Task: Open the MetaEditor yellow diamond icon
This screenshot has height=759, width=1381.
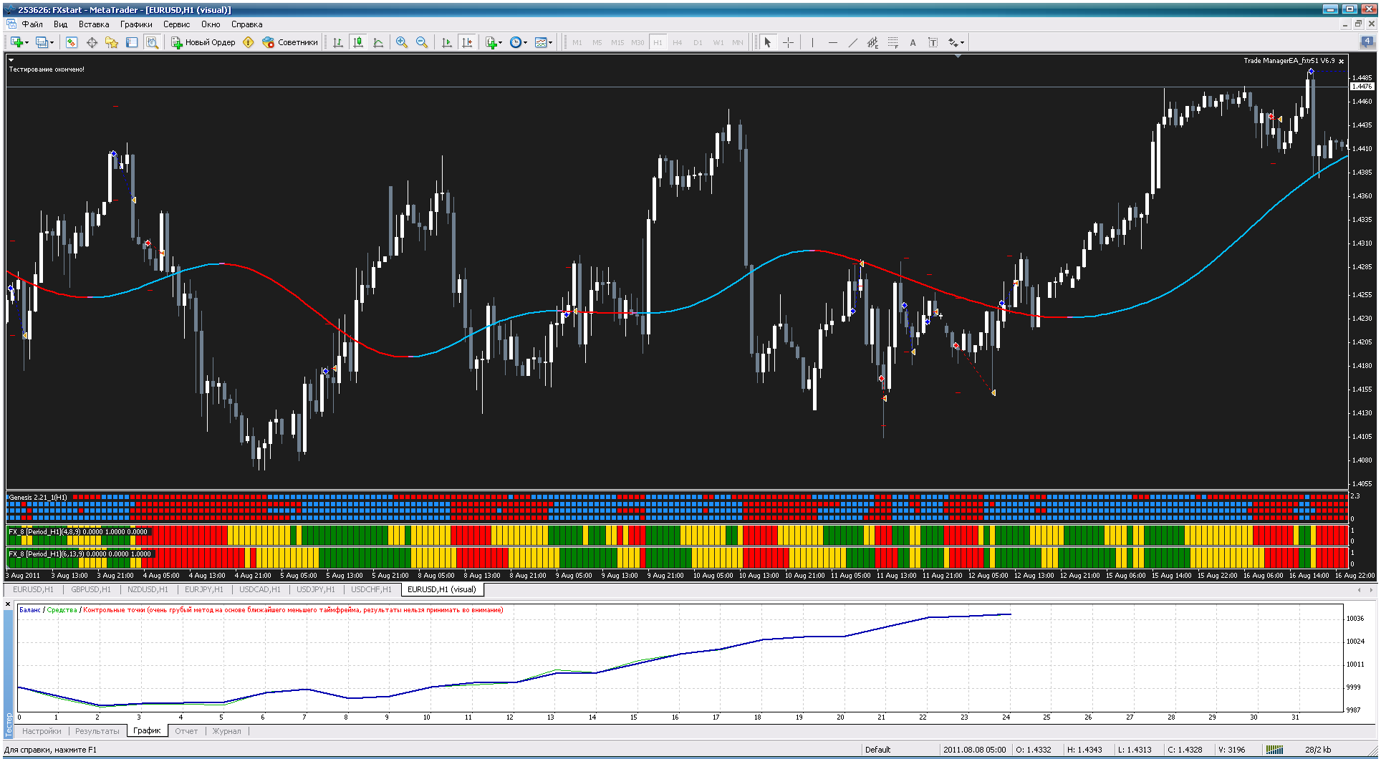Action: pos(249,42)
